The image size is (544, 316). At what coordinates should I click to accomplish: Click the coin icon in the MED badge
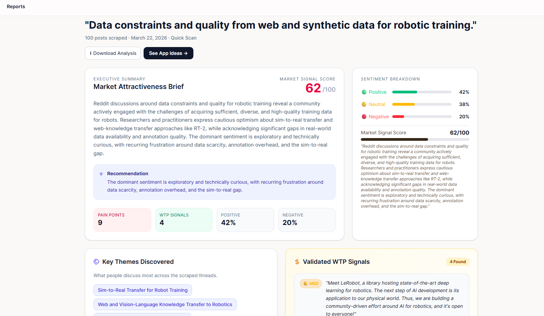306,283
